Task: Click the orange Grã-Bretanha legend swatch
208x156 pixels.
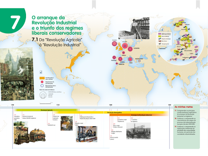Action: [x=42, y=78]
